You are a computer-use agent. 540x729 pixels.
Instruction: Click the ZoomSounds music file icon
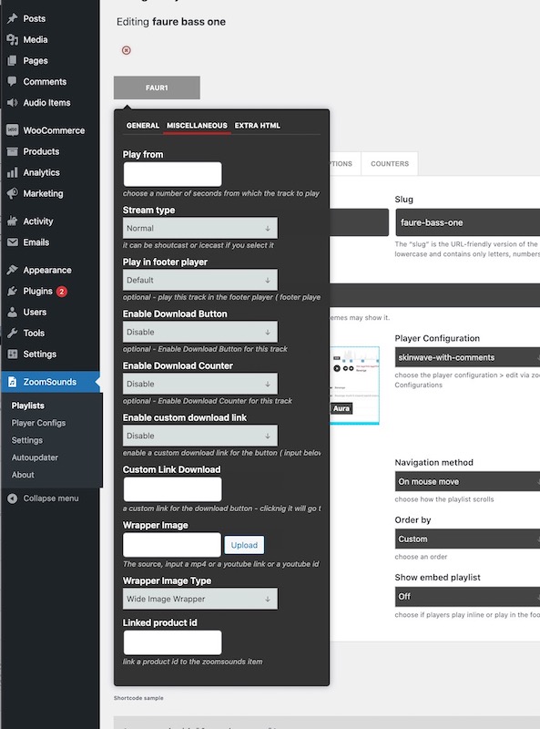point(13,382)
